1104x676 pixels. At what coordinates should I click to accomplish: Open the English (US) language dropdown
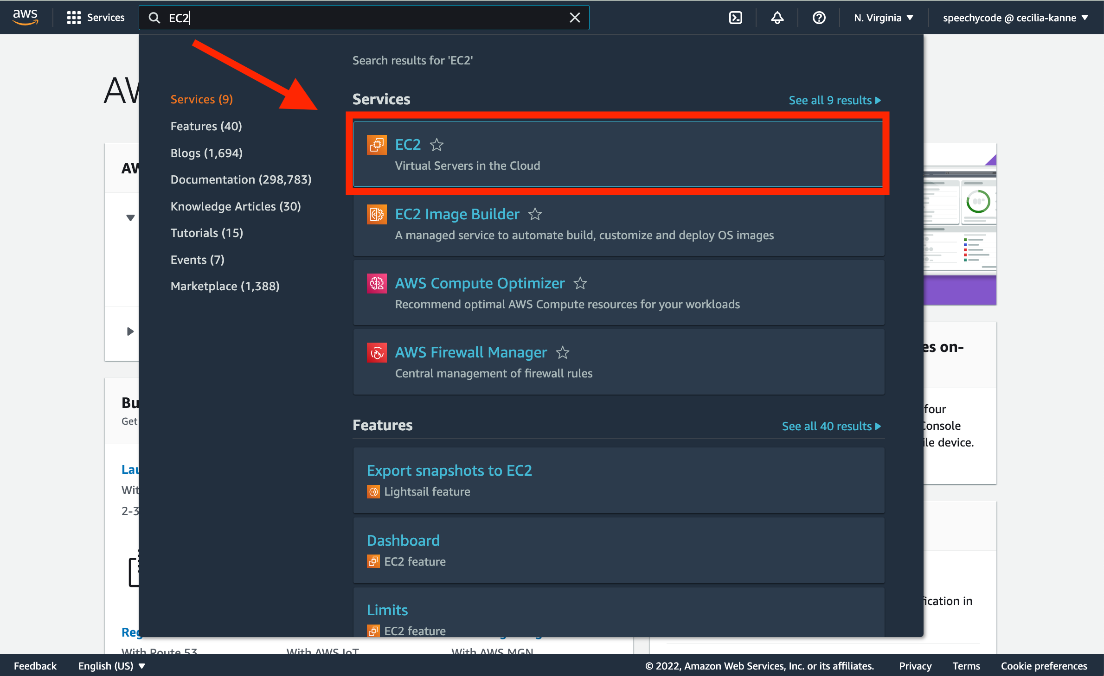pyautogui.click(x=112, y=666)
